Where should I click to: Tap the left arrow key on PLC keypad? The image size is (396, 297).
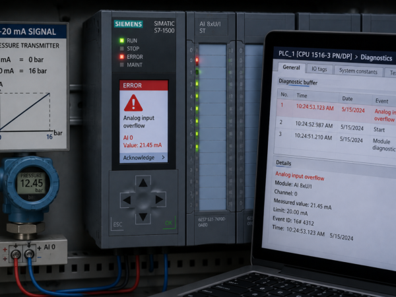pos(127,200)
